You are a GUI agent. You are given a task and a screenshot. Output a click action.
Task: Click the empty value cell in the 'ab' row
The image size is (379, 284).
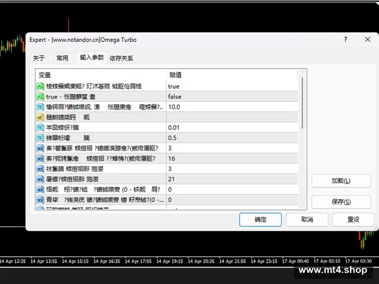[x=232, y=117]
